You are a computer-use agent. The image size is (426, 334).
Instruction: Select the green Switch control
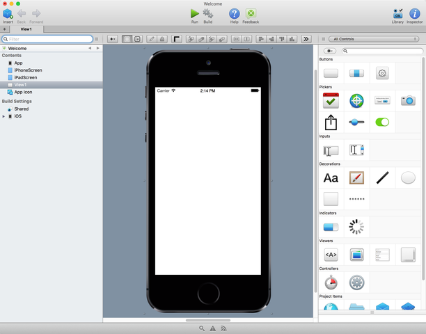(382, 122)
